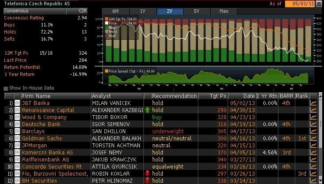Sort table by Recommendation column
The width and height of the screenshot is (324, 184).
click(174, 96)
